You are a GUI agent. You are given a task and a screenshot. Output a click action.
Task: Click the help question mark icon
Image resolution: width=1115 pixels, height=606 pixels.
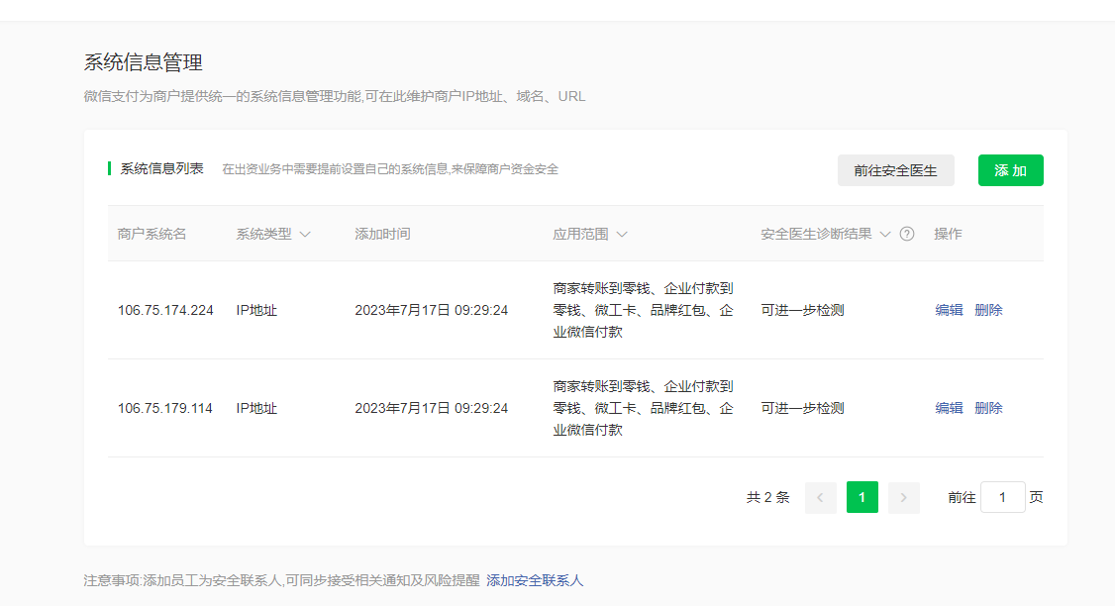point(906,235)
